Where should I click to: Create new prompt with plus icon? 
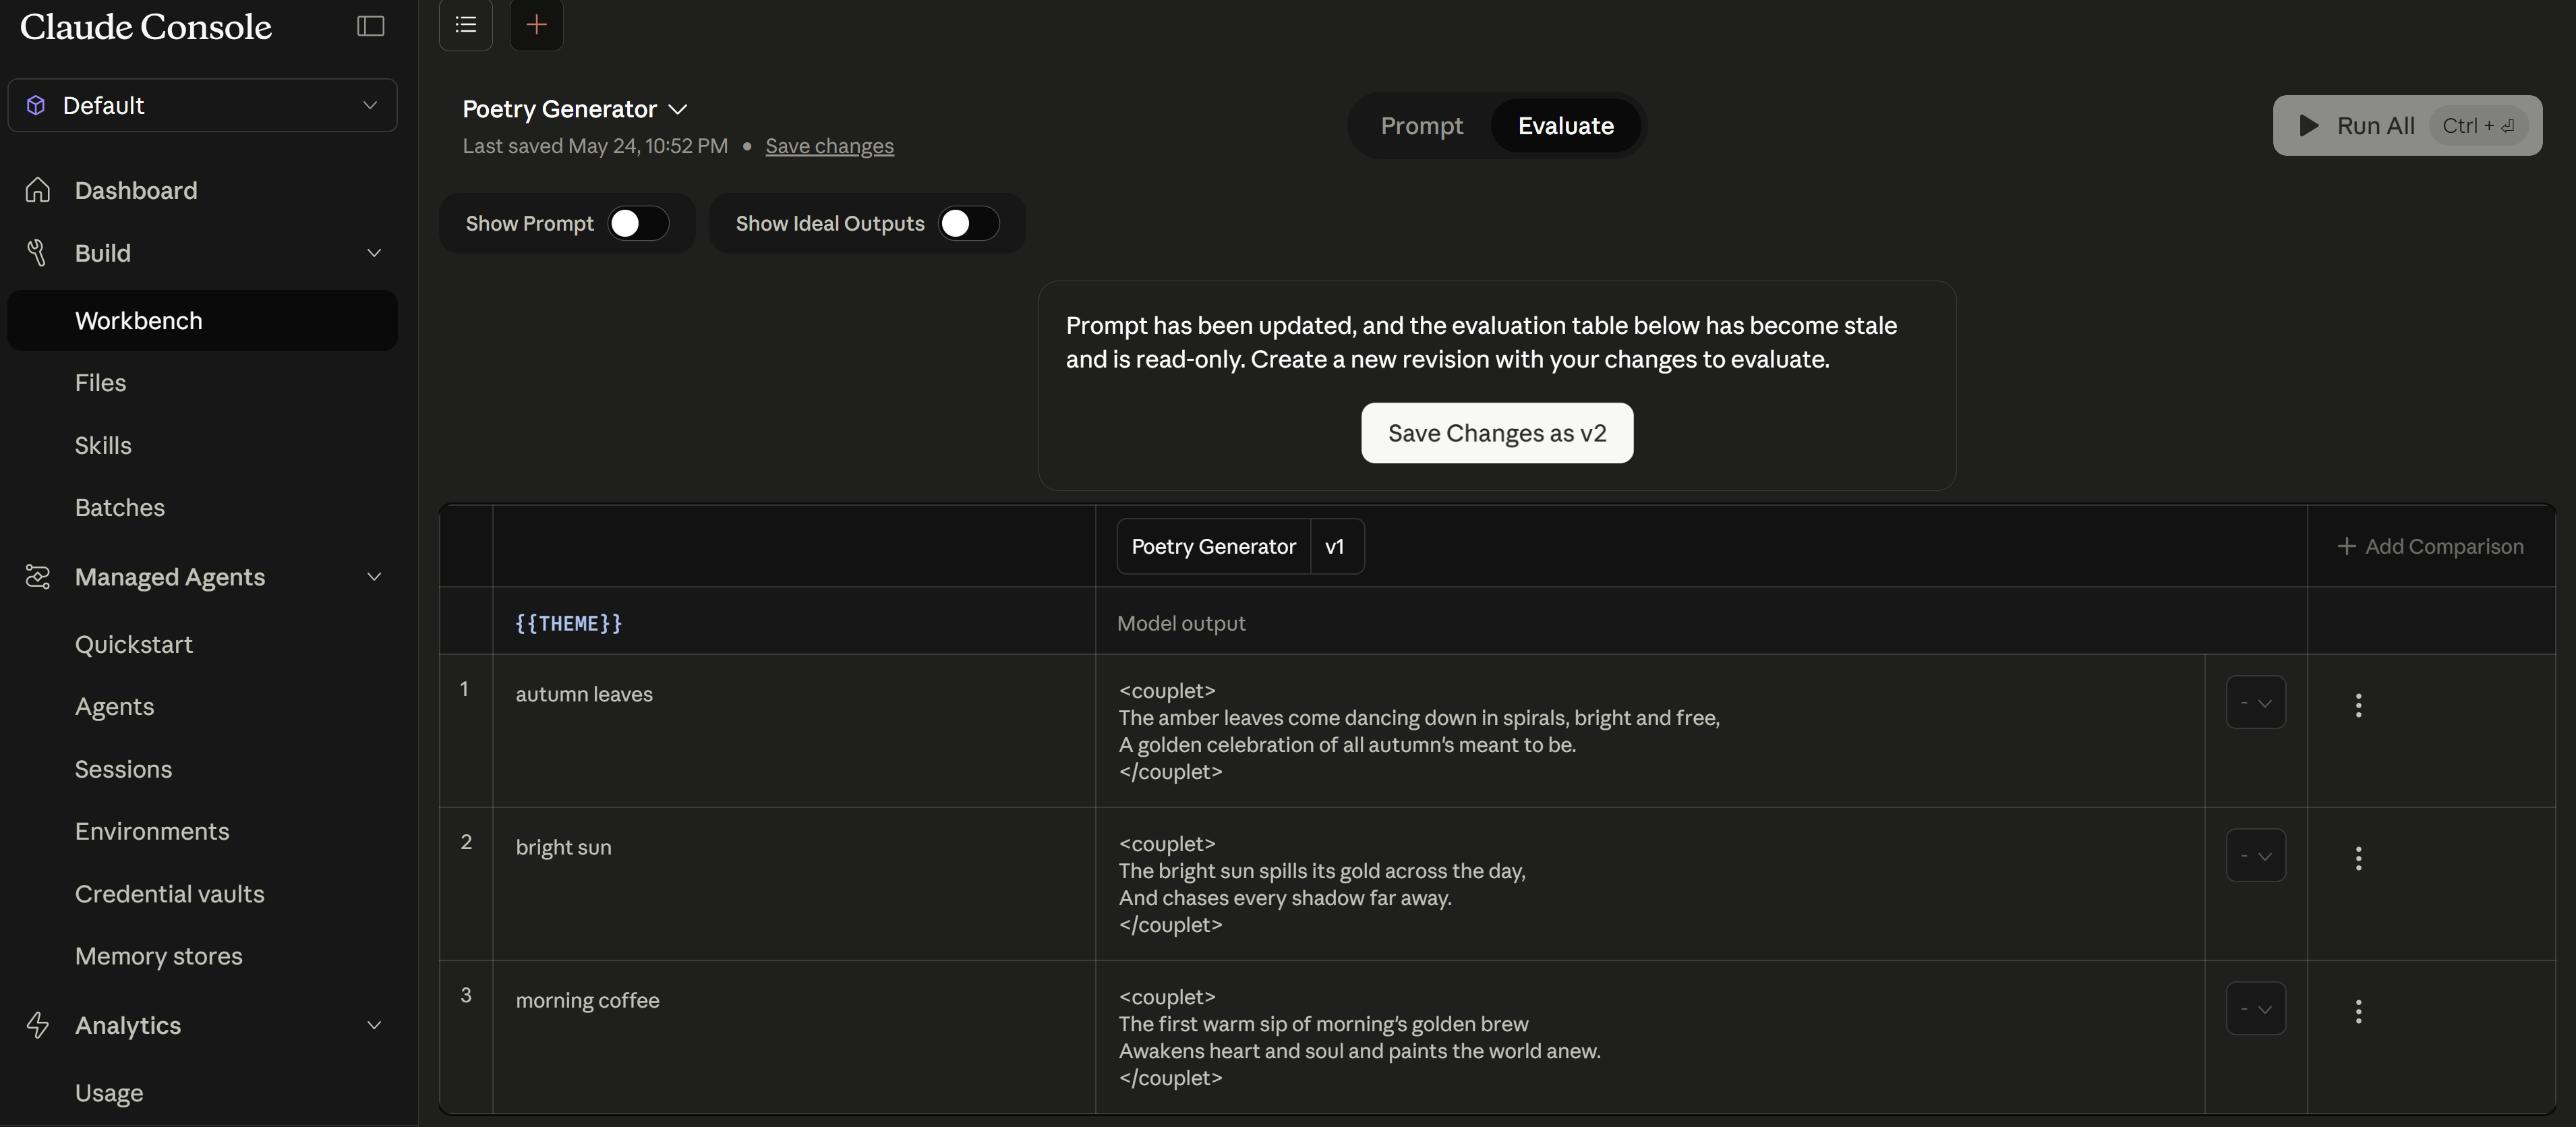pos(536,24)
